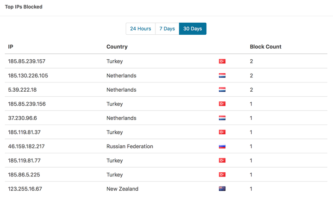Click the Top IPs Blocked heading
Viewport: 333px width, 201px height.
point(24,7)
